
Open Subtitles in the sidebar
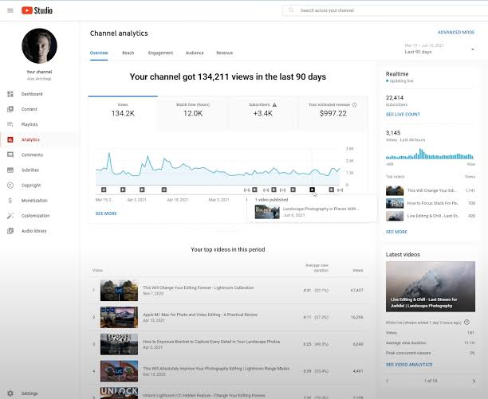(x=30, y=170)
